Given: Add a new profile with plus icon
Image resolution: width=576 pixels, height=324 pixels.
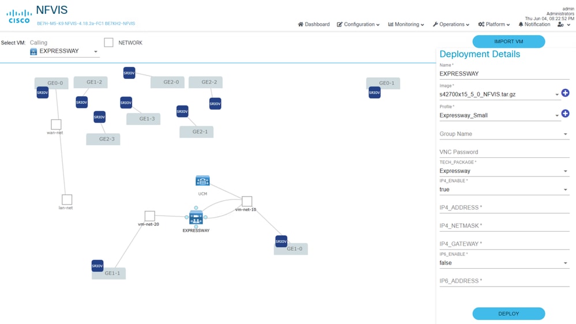Looking at the screenshot, I should pyautogui.click(x=566, y=114).
